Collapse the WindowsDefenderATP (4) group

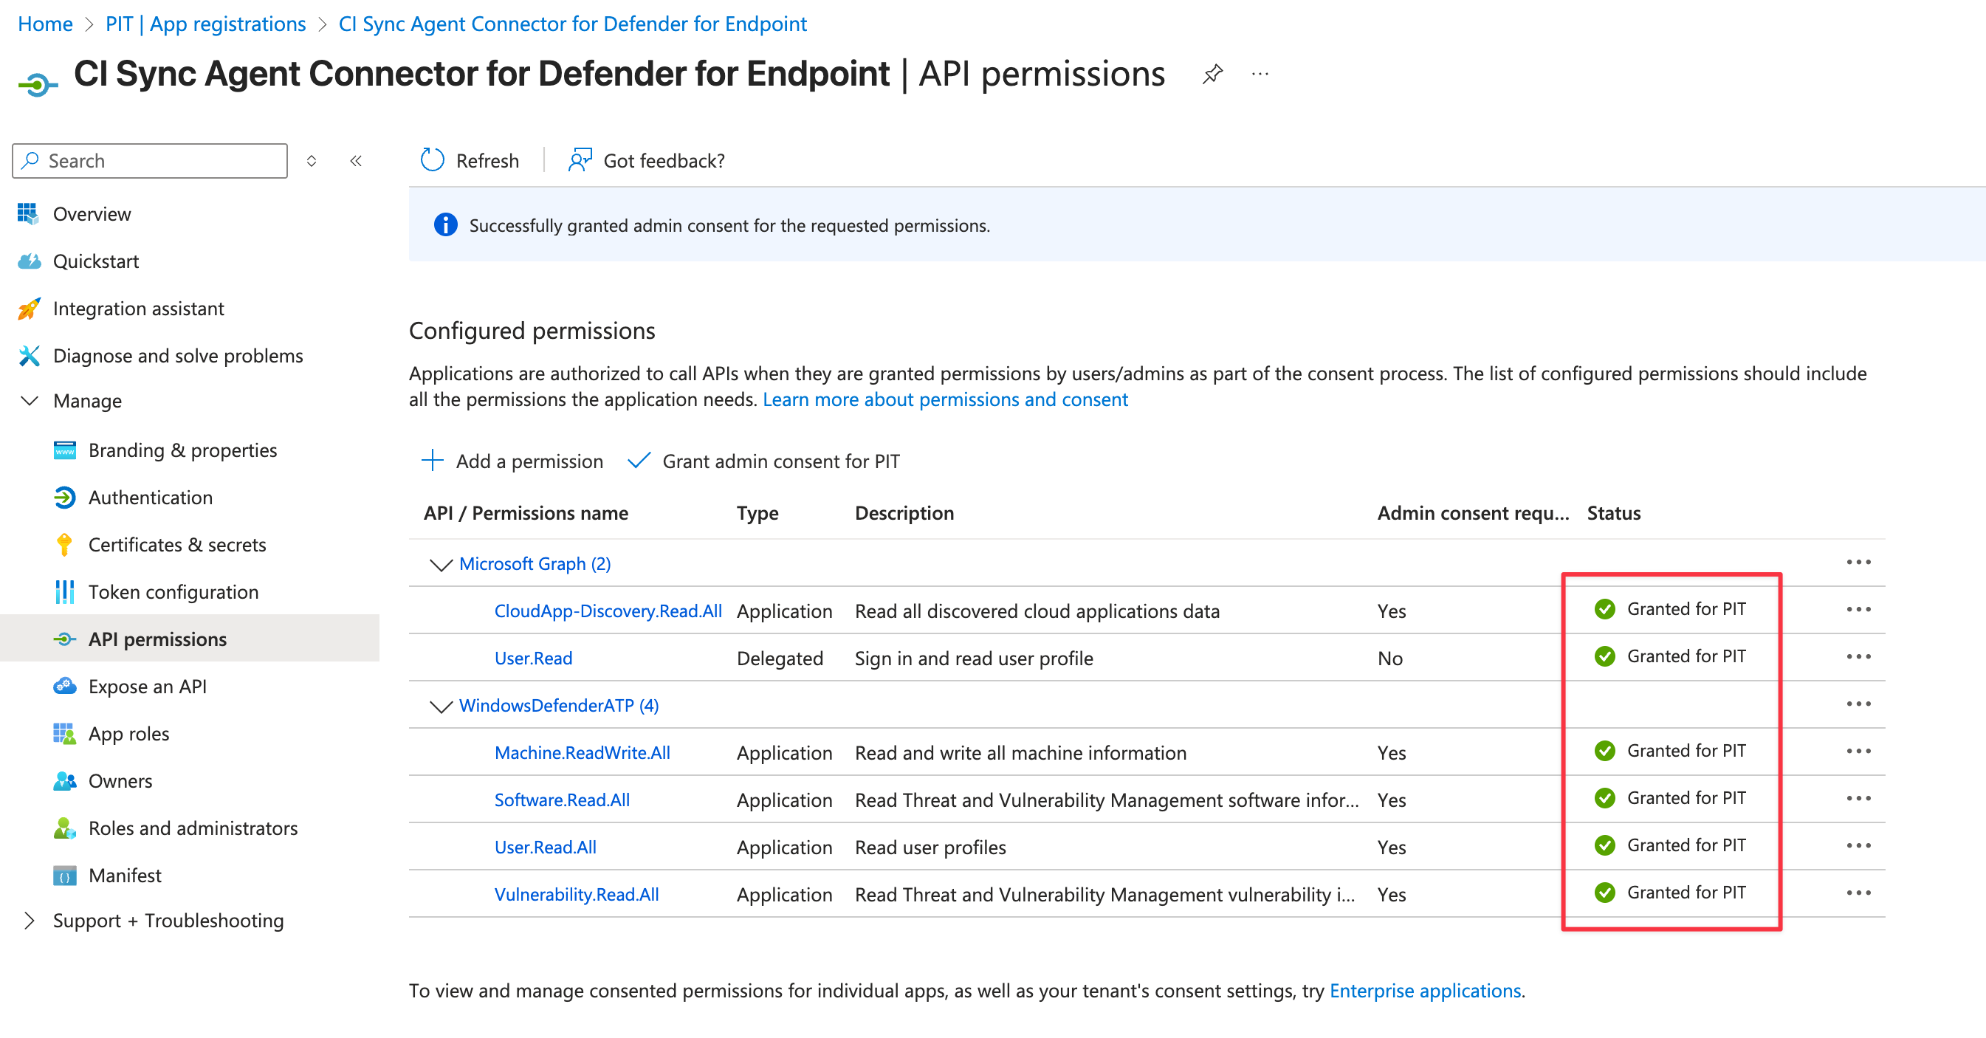coord(440,706)
